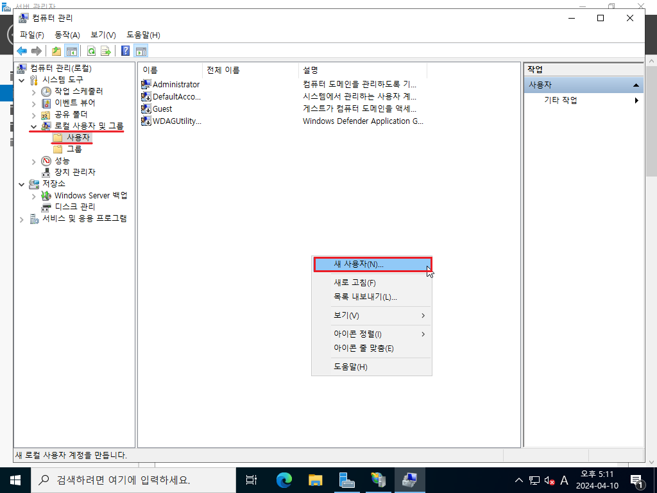Collapse the 저장소 tree node
The height and width of the screenshot is (493, 657).
point(22,184)
